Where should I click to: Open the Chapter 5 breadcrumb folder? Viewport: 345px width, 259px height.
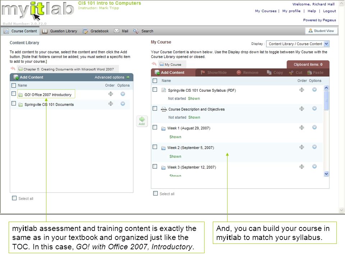(66, 69)
